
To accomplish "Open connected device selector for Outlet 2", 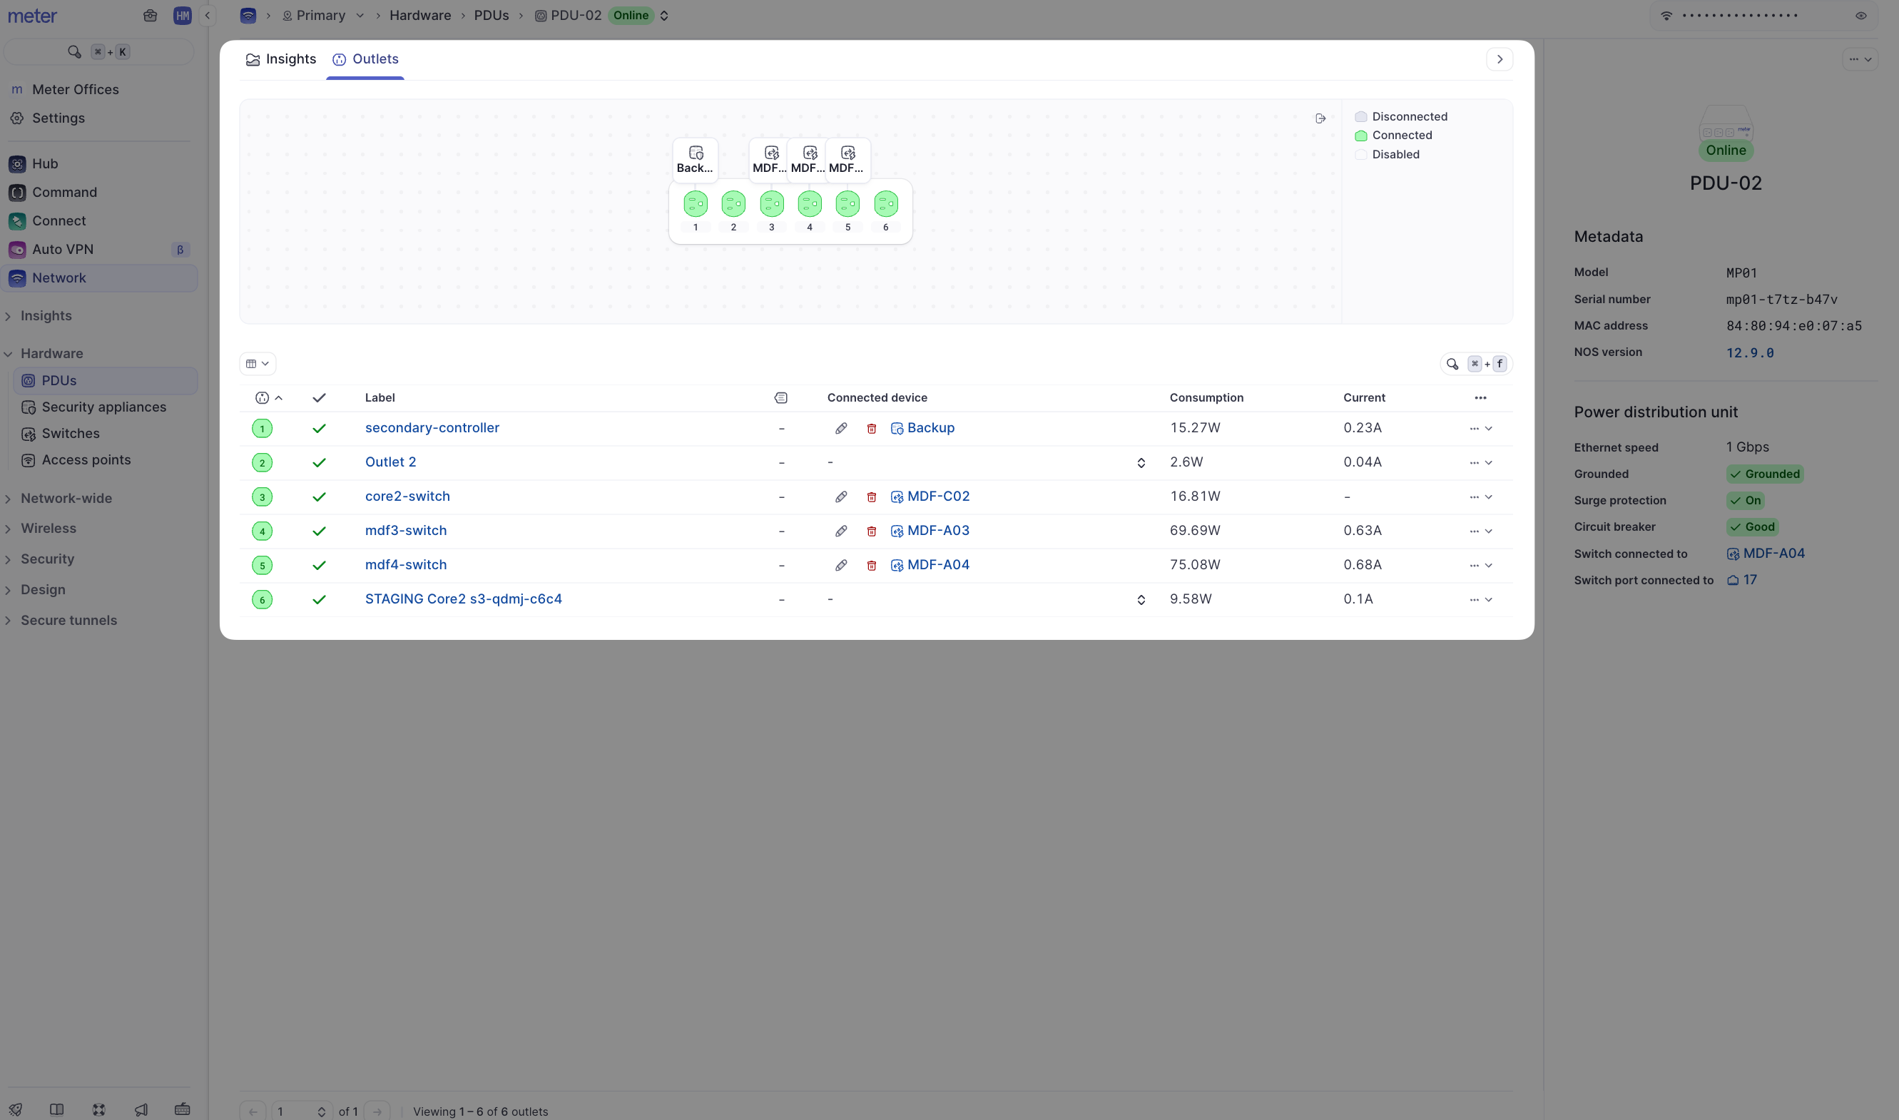I will pyautogui.click(x=1140, y=463).
